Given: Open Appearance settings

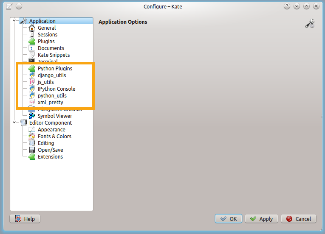Looking at the screenshot, I should pos(51,130).
